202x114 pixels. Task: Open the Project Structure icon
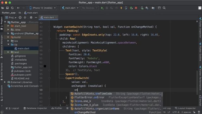(x=153, y=8)
